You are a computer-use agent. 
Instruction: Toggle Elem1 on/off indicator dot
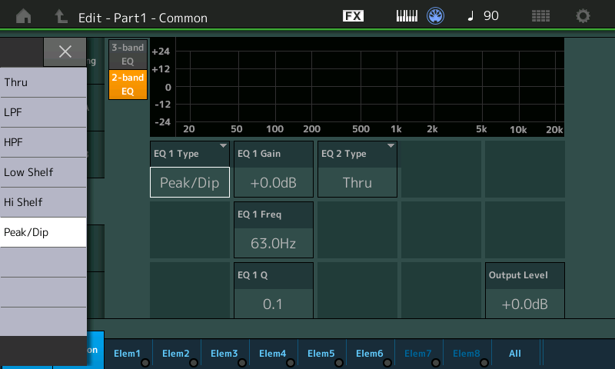pos(145,363)
